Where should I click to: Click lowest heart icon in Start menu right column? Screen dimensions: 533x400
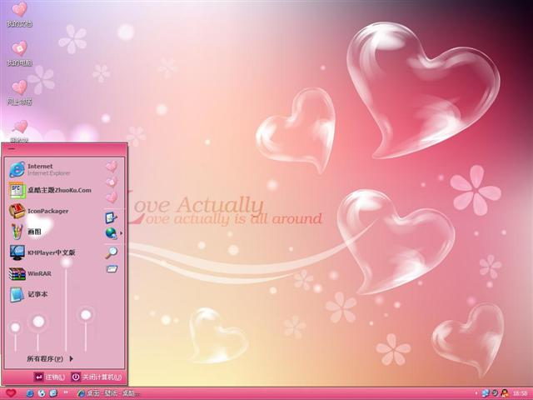pyautogui.click(x=111, y=197)
